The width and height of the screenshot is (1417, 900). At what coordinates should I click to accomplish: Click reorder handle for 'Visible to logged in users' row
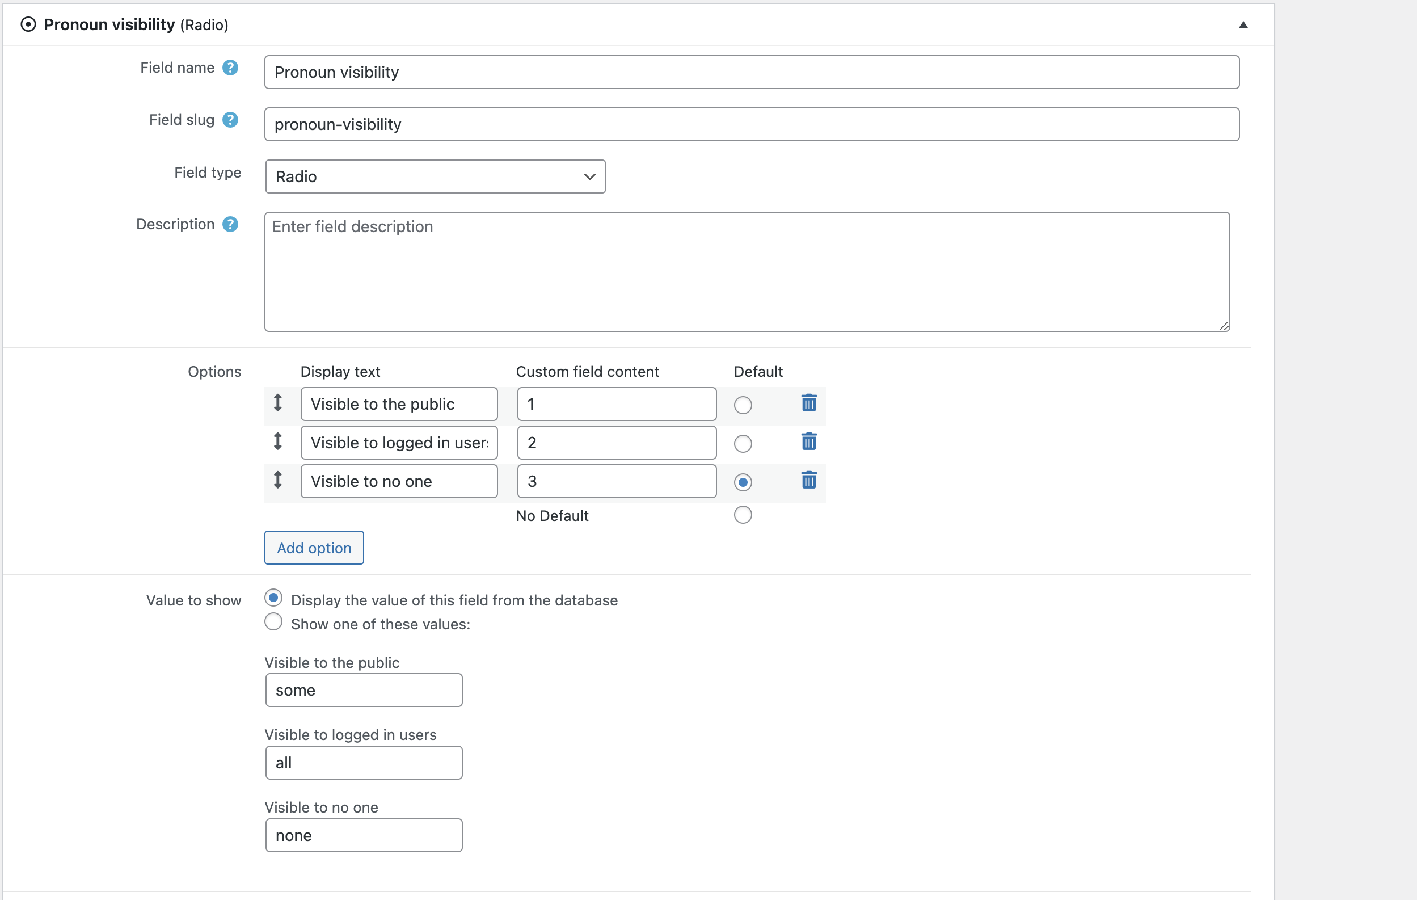click(278, 441)
